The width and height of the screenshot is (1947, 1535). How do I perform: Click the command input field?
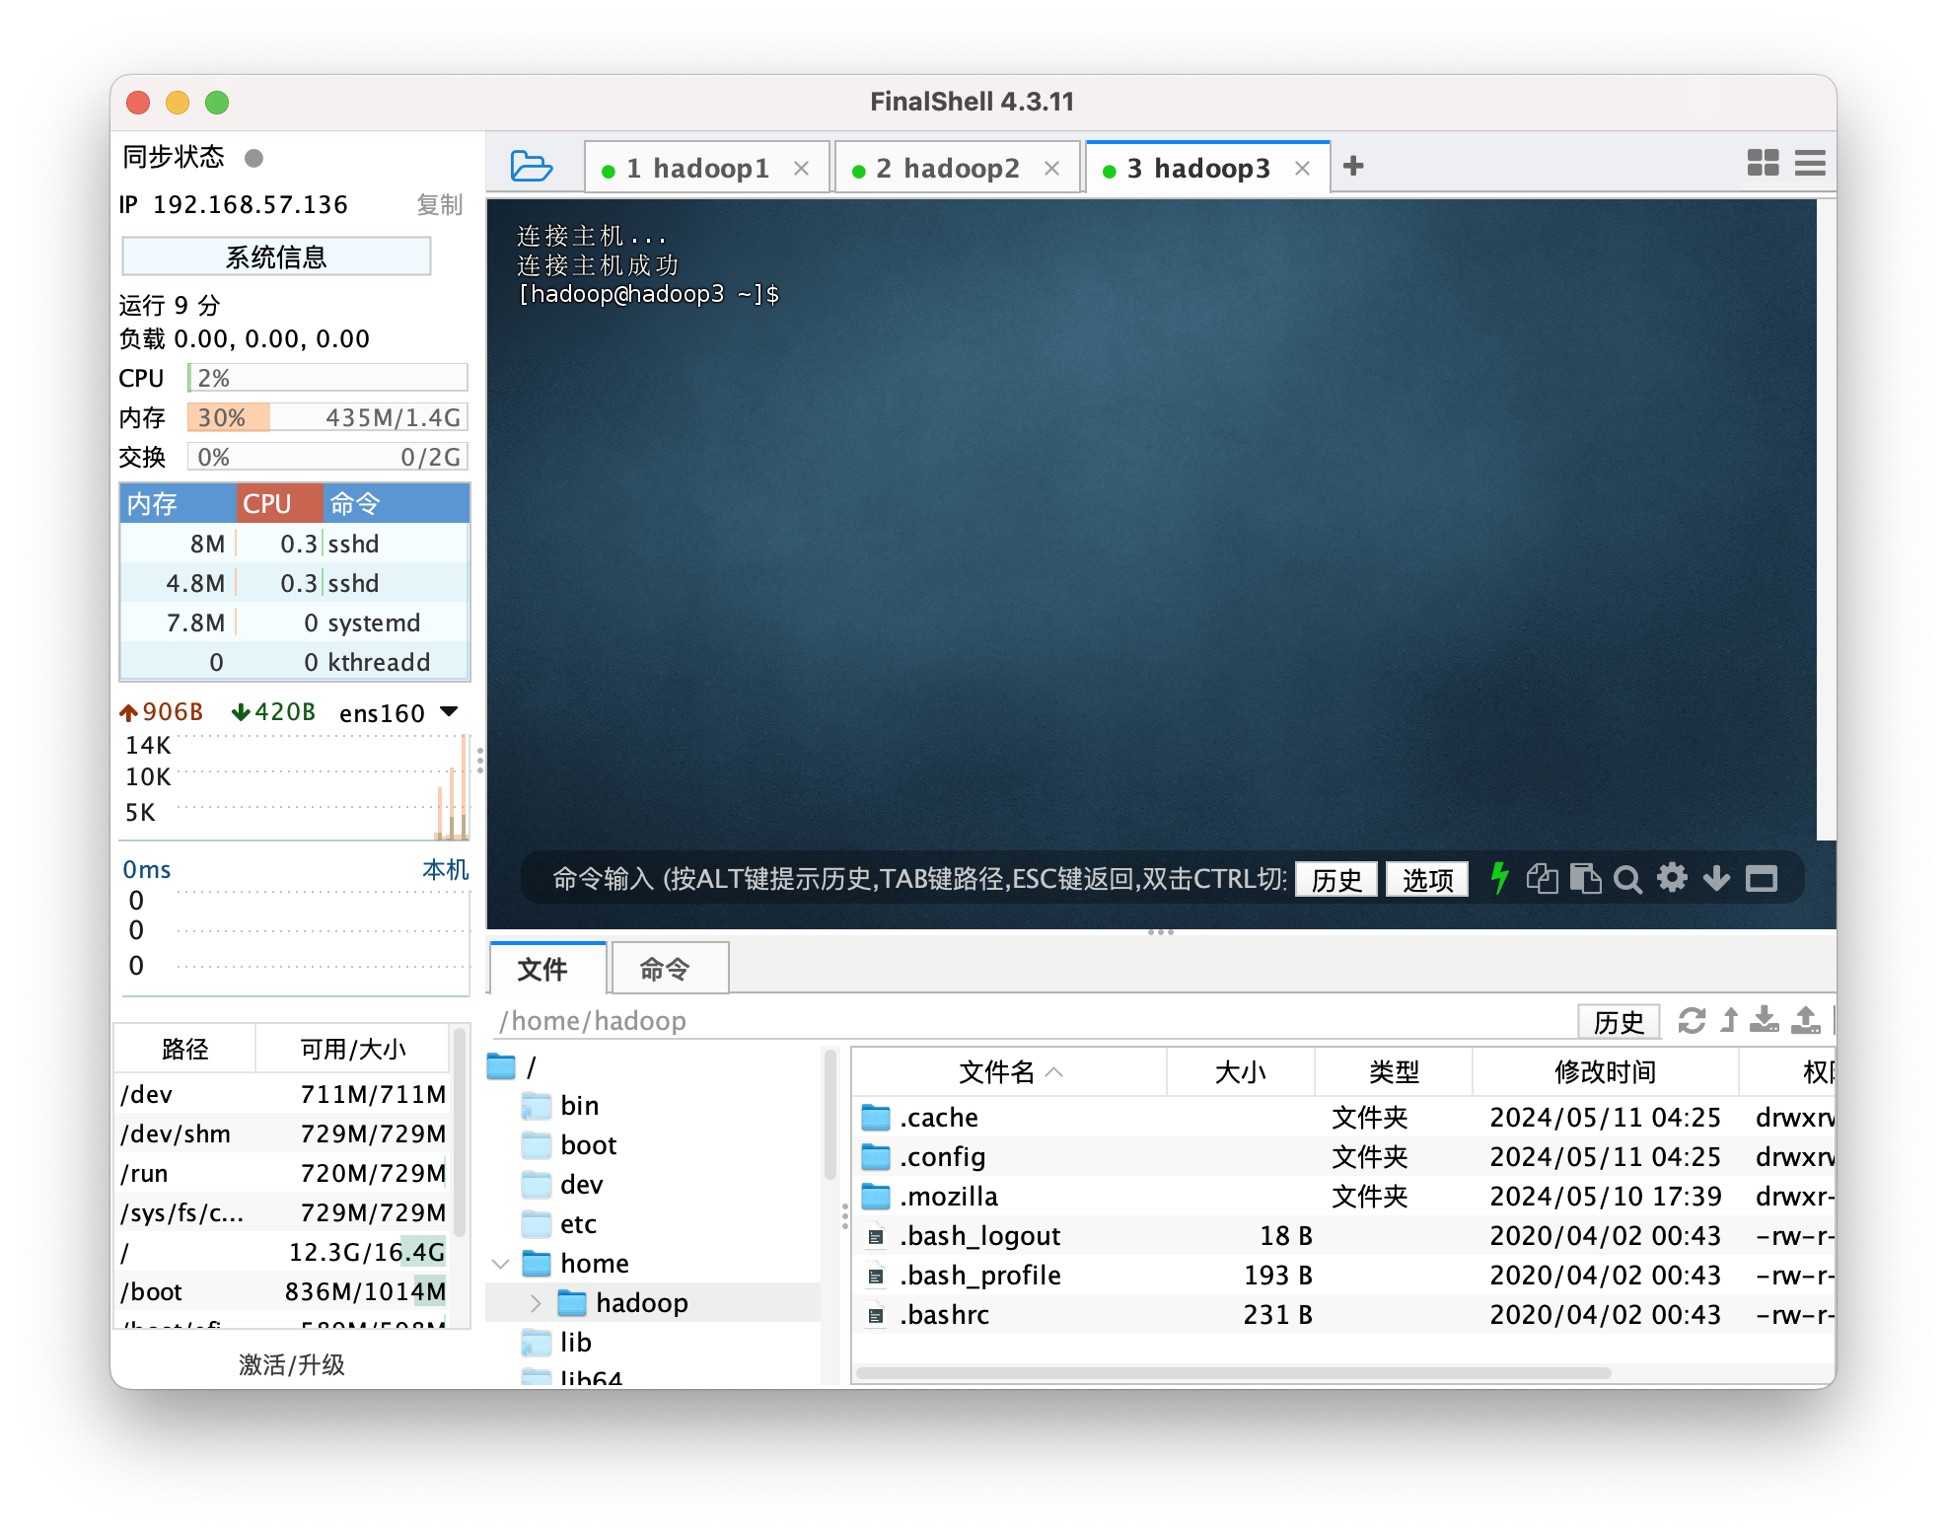pyautogui.click(x=920, y=878)
